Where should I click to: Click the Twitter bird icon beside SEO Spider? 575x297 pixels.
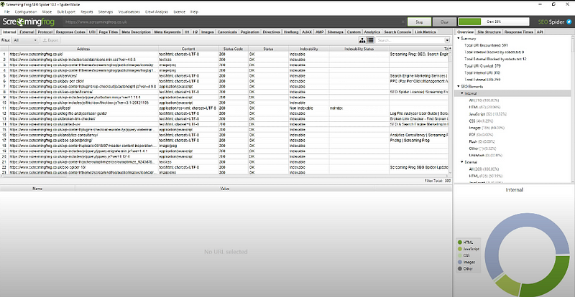(569, 22)
